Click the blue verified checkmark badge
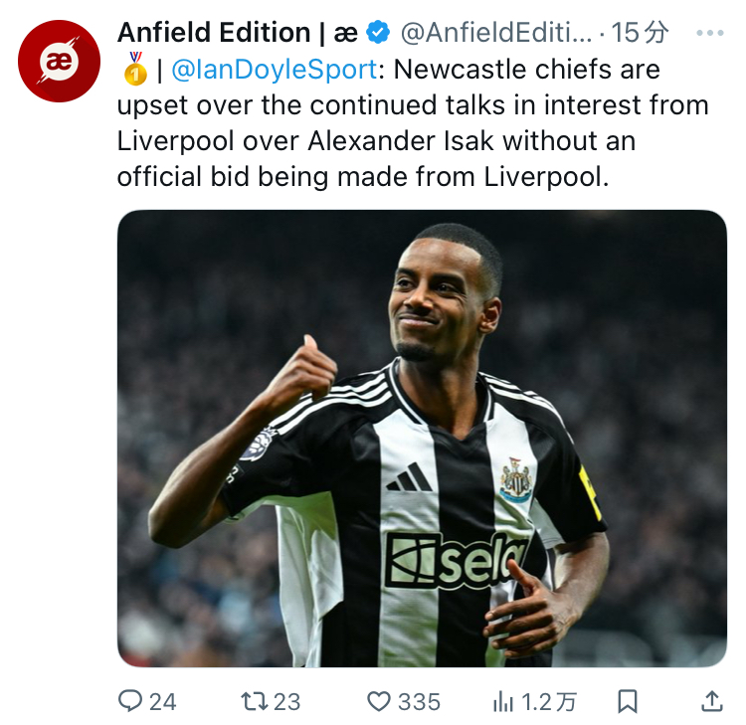 378,33
